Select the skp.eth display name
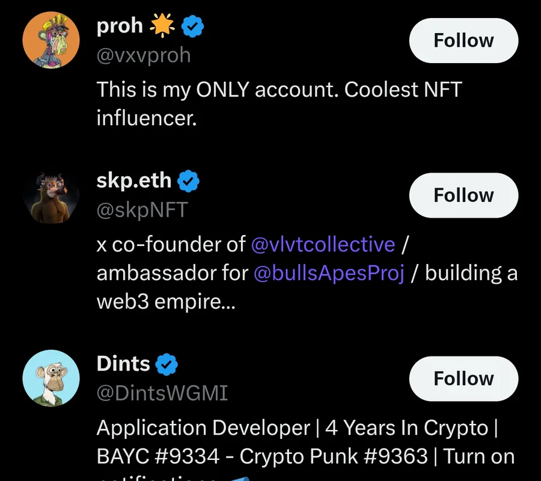Viewport: 541px width, 481px height. pyautogui.click(x=134, y=180)
